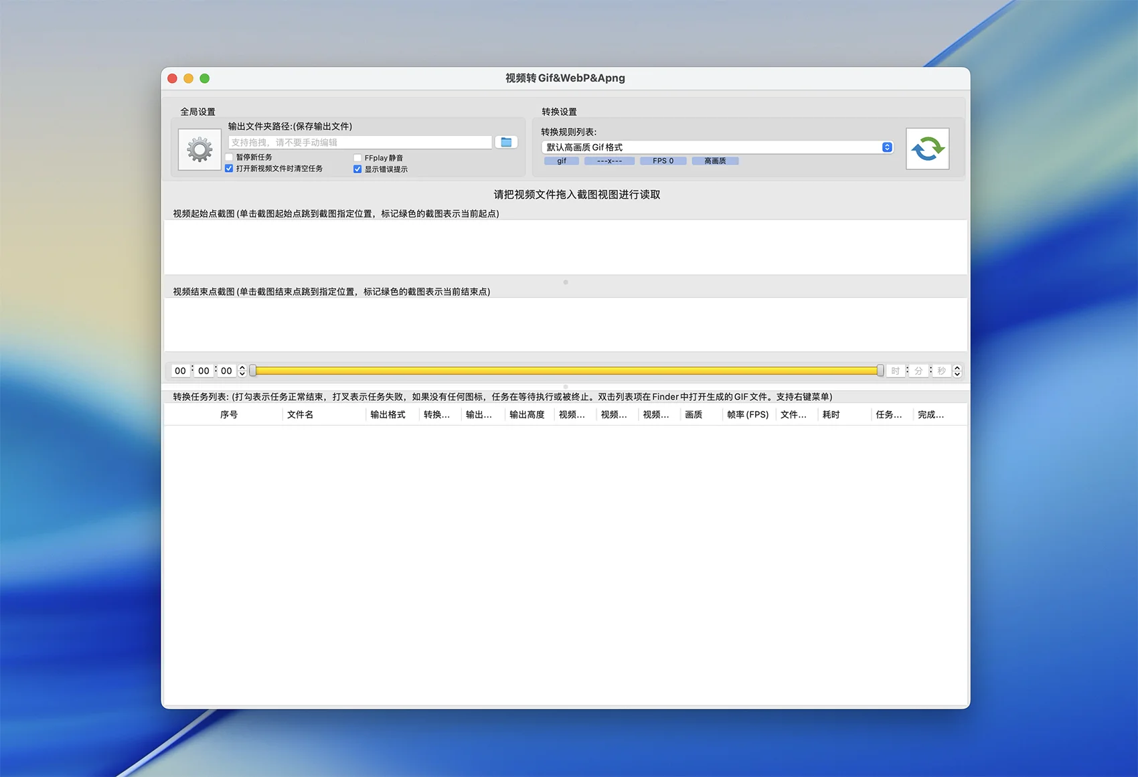Screen dimensions: 1138x777
Task: Click the green-blue convert arrows icon
Action: click(927, 149)
